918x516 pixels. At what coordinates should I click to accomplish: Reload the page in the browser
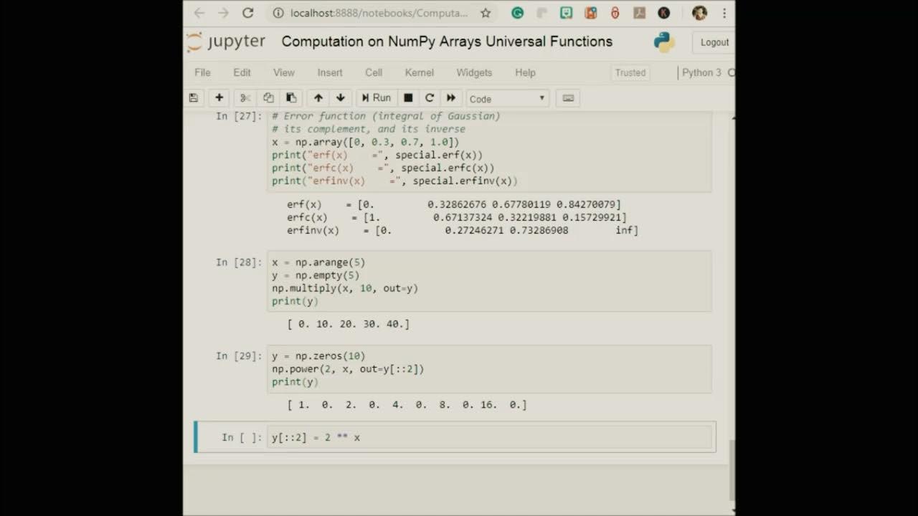248,13
